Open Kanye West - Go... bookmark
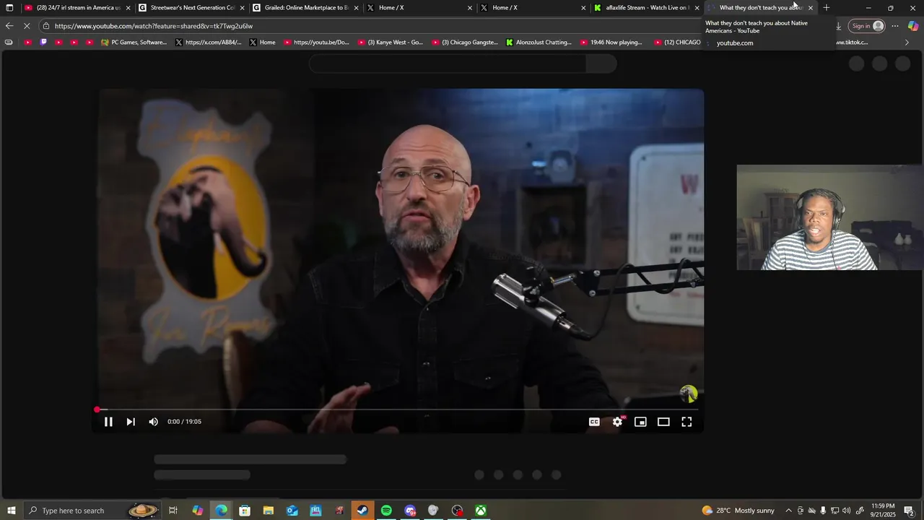The height and width of the screenshot is (520, 924). (x=391, y=43)
